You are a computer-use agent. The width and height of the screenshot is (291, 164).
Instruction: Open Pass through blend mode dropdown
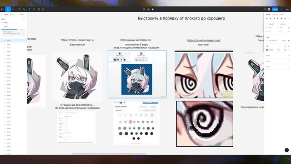273,41
